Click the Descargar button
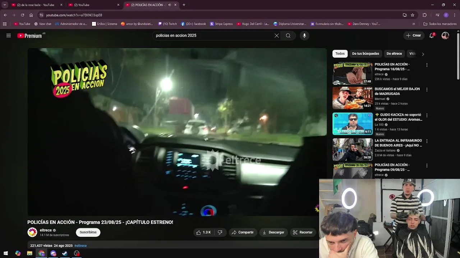 pyautogui.click(x=273, y=232)
